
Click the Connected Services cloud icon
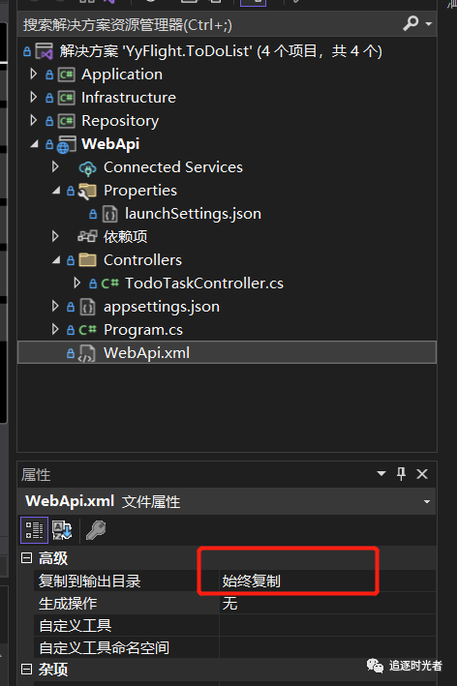point(87,167)
